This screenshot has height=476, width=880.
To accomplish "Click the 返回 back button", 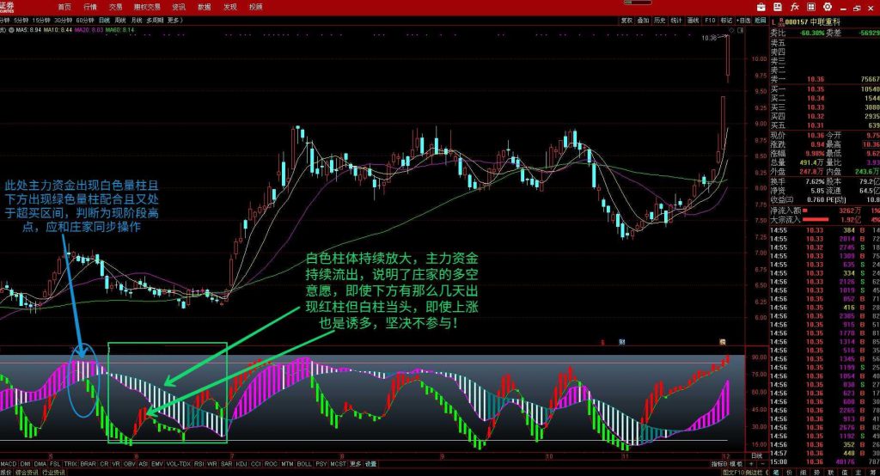I will tap(758, 19).
